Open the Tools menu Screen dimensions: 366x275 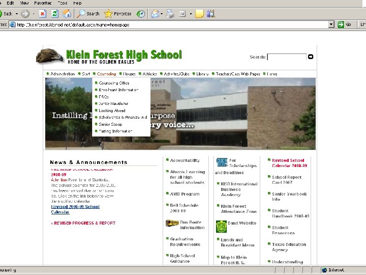tap(63, 3)
